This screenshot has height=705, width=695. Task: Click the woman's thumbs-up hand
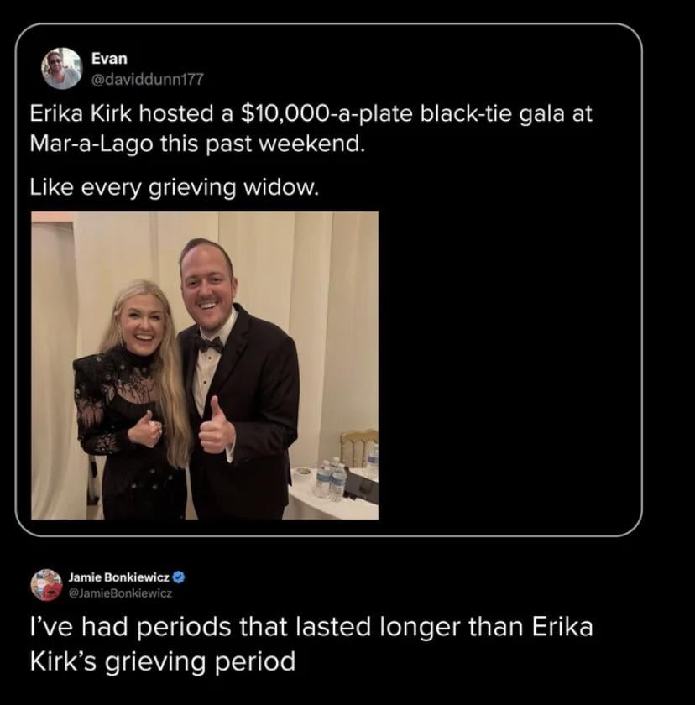click(x=146, y=430)
